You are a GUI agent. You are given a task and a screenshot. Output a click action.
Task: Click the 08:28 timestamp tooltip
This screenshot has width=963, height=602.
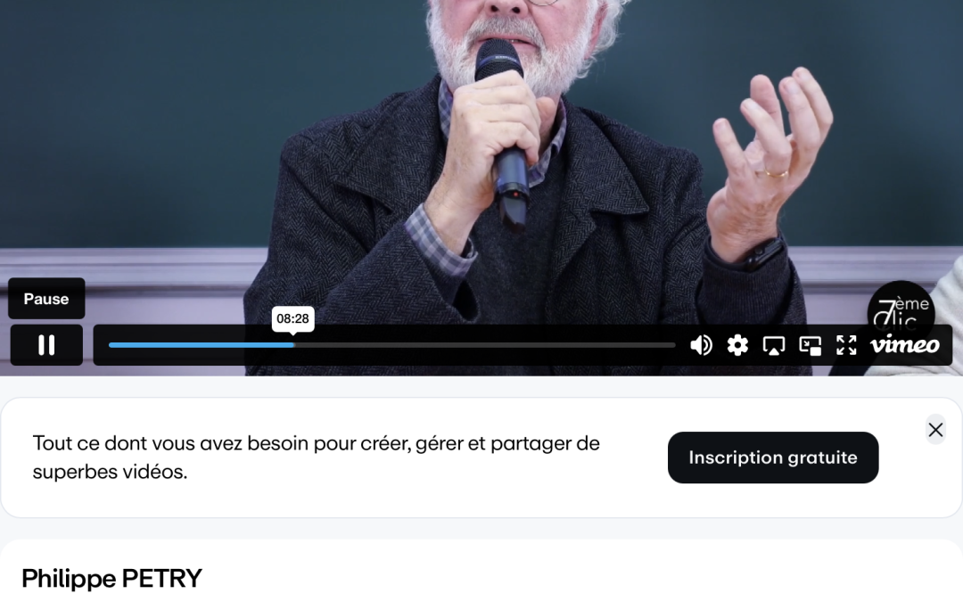(x=293, y=318)
